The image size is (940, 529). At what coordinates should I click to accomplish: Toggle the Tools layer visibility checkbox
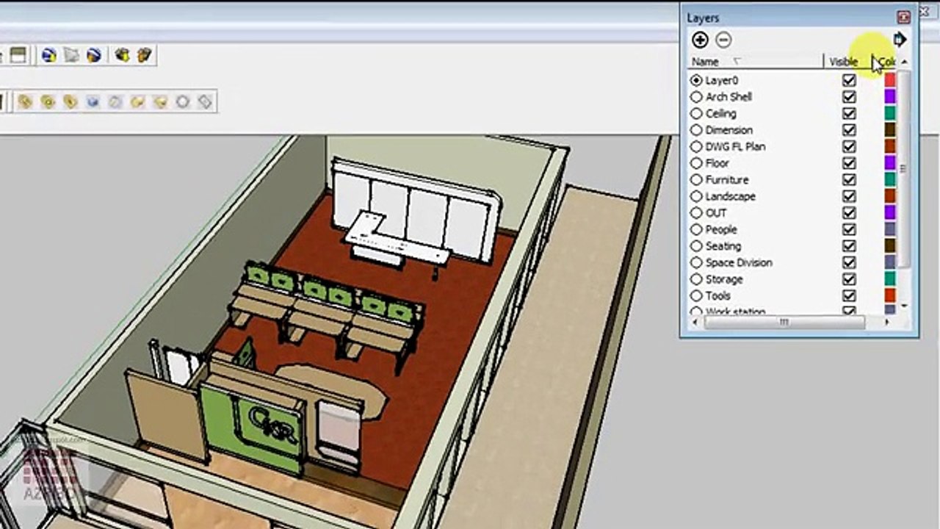pyautogui.click(x=849, y=296)
